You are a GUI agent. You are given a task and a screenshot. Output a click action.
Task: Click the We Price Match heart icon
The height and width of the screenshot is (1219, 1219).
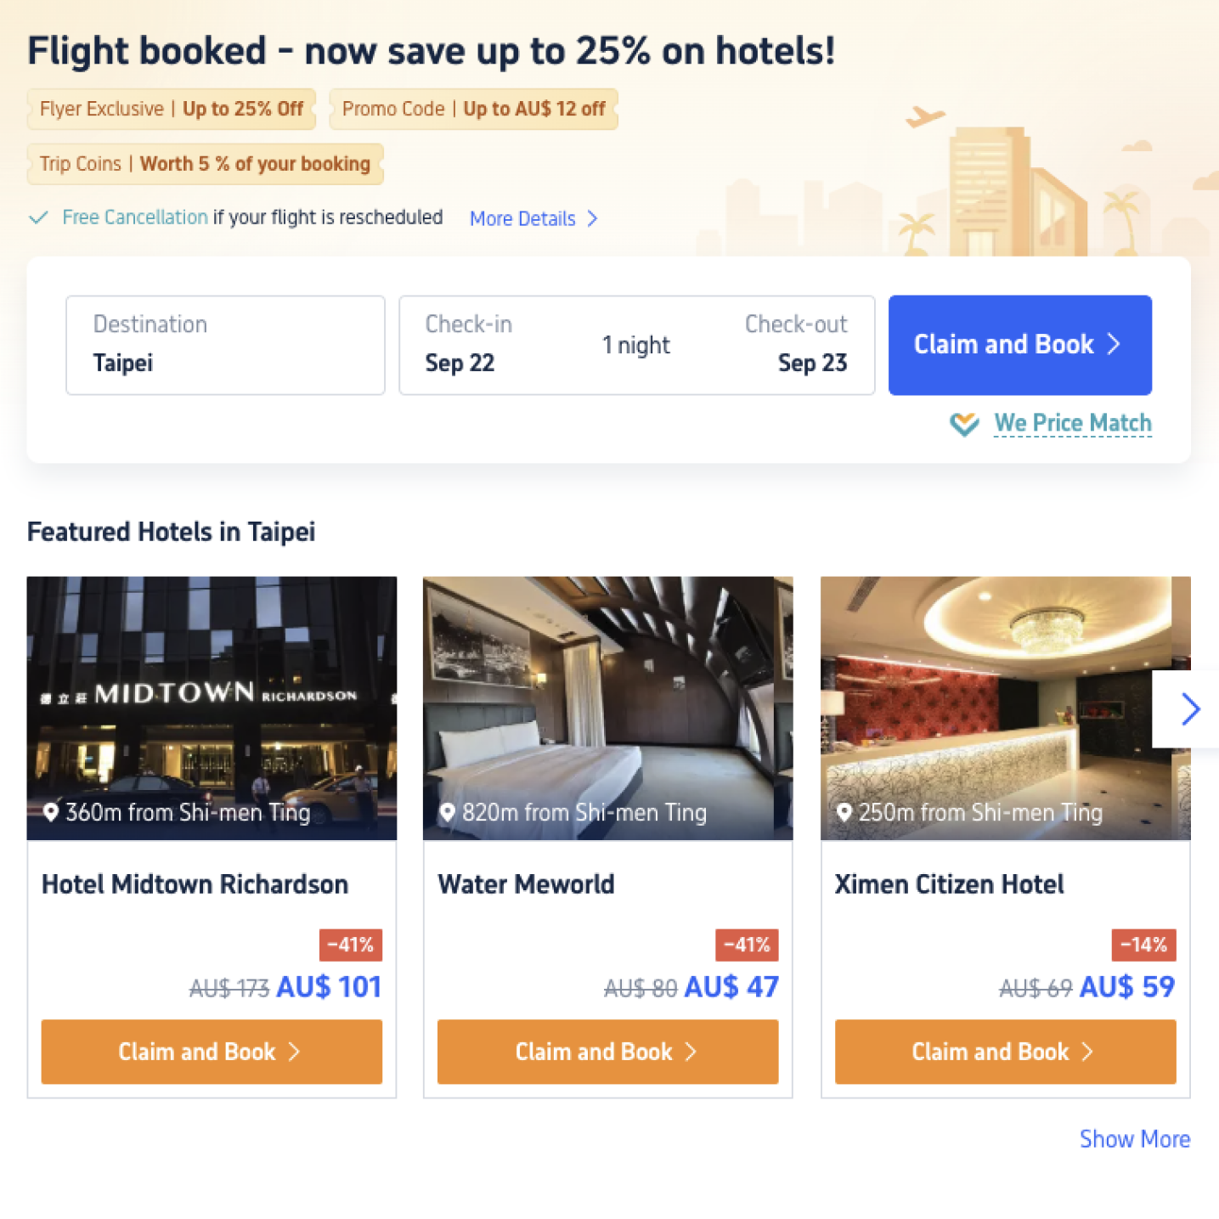[964, 423]
